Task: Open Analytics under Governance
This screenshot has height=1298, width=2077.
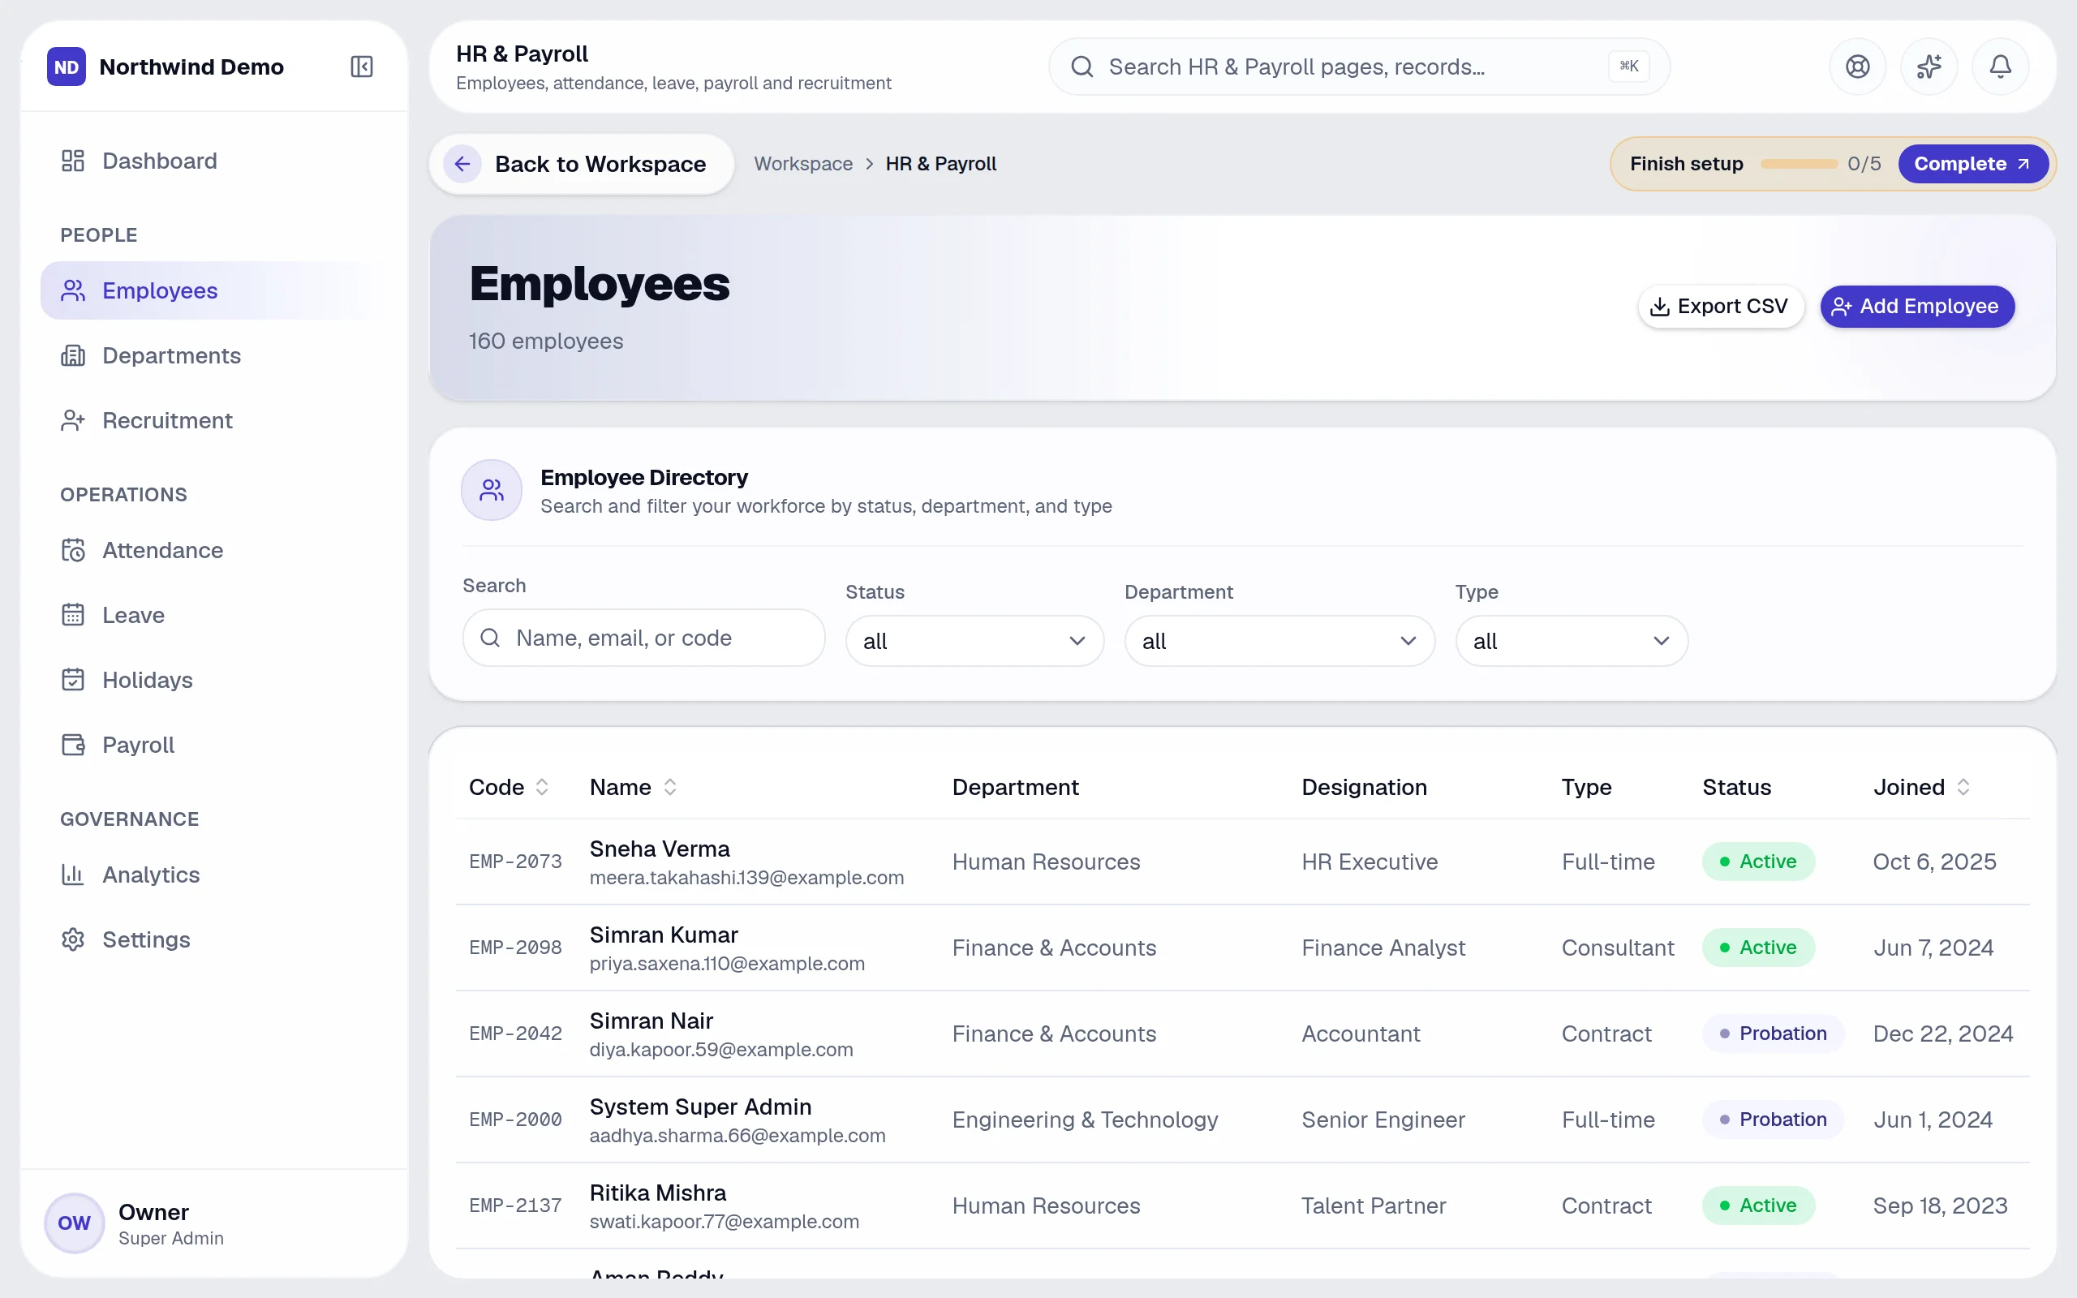Action: tap(214, 875)
